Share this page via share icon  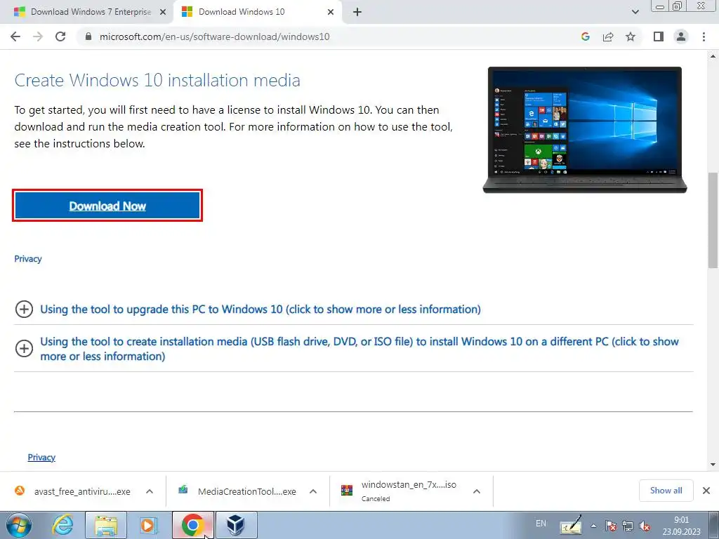coord(608,36)
